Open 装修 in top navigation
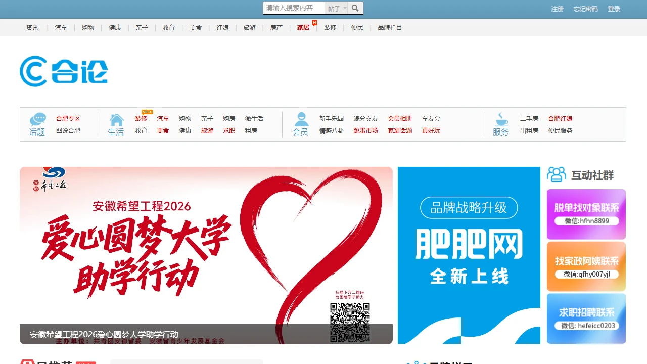This screenshot has width=647, height=364. point(330,28)
